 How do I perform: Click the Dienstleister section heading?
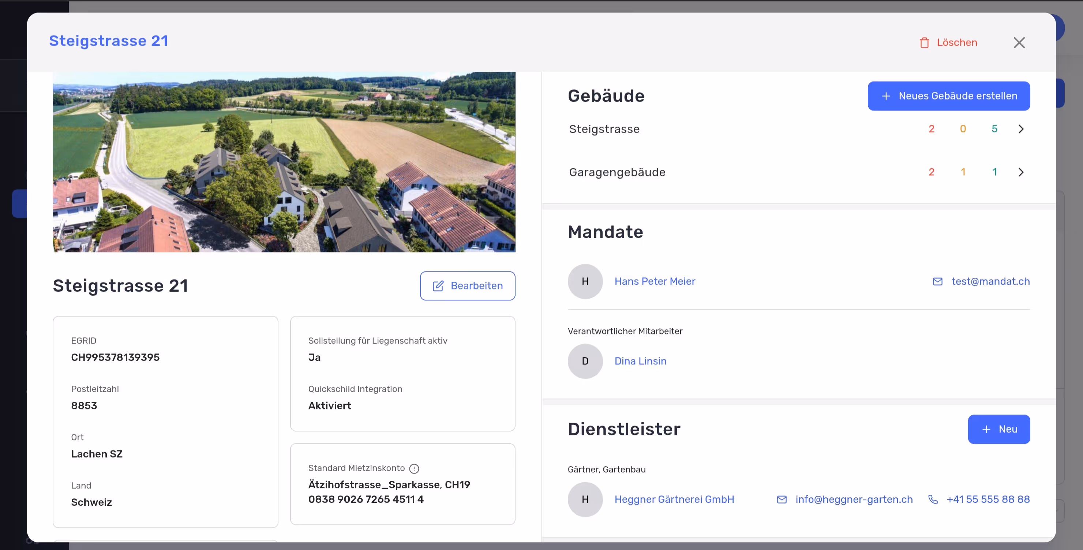click(623, 429)
